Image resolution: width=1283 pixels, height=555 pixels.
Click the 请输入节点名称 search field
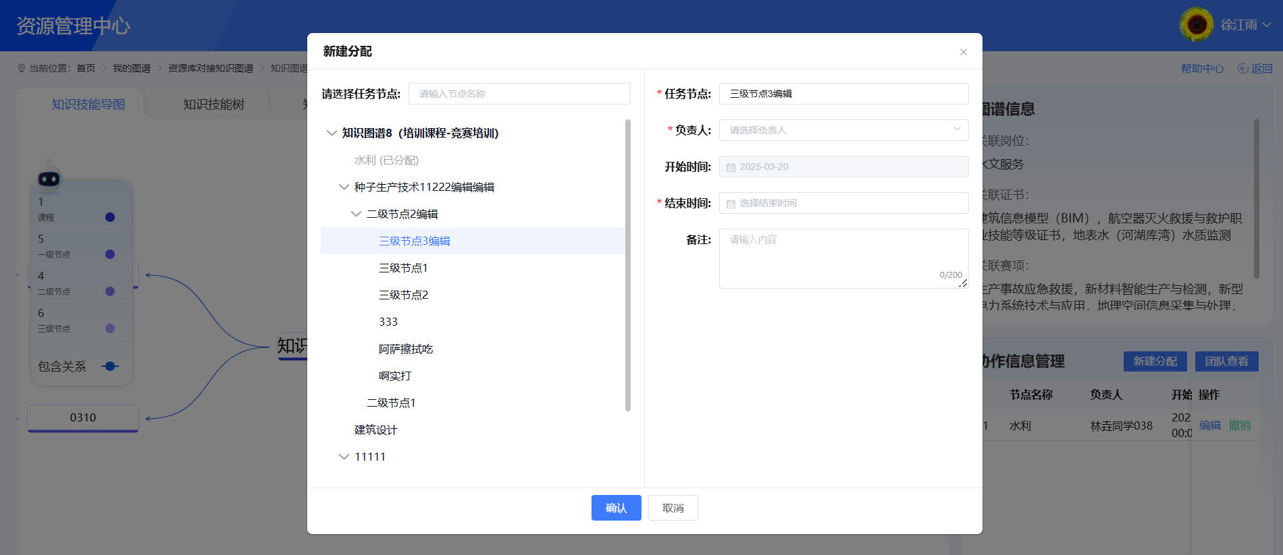[x=519, y=94]
